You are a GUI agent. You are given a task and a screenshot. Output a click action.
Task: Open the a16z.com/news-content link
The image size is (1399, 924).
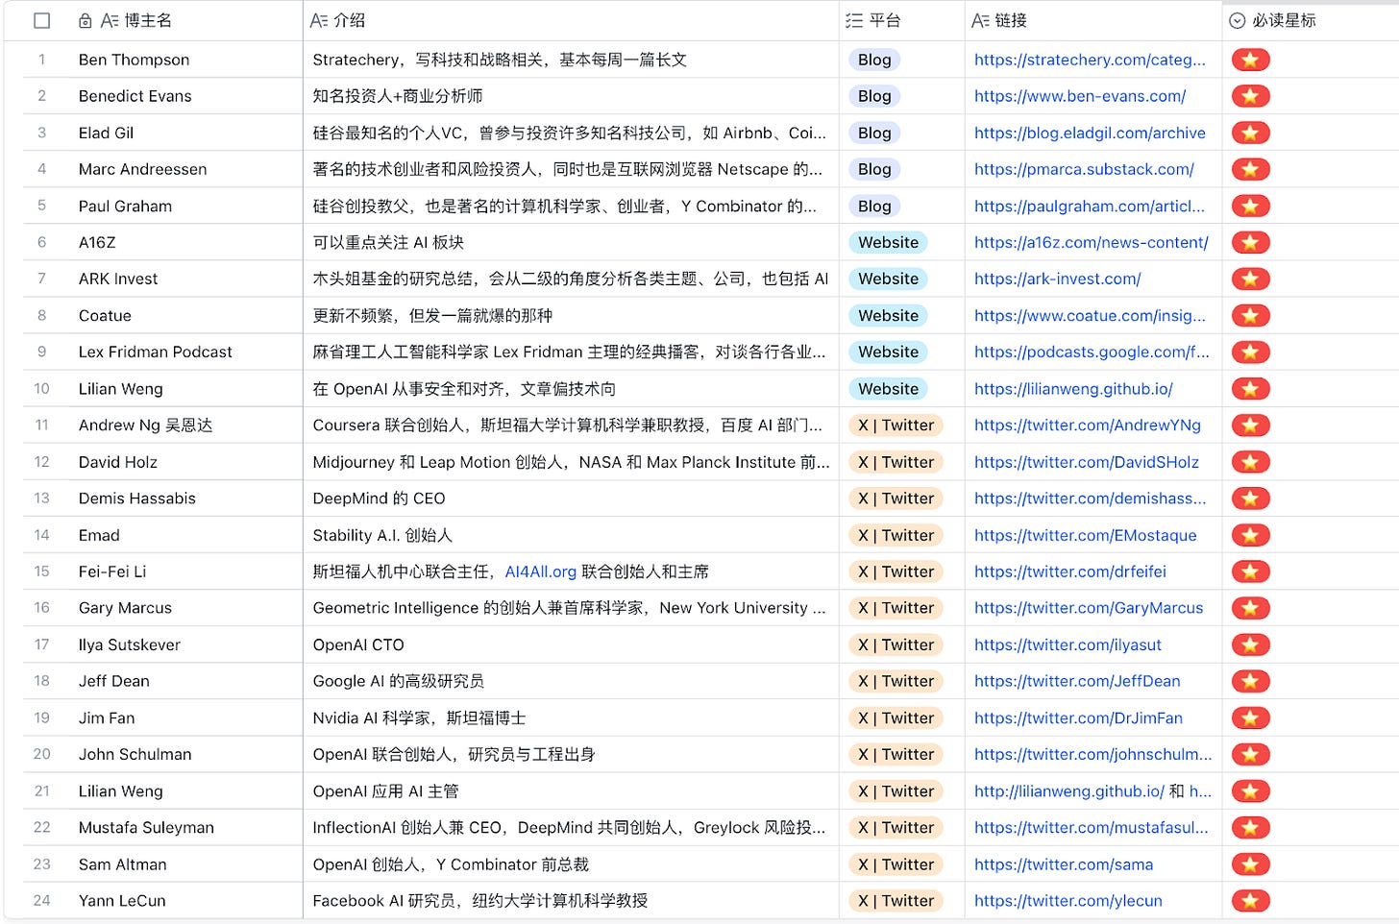(x=1092, y=242)
